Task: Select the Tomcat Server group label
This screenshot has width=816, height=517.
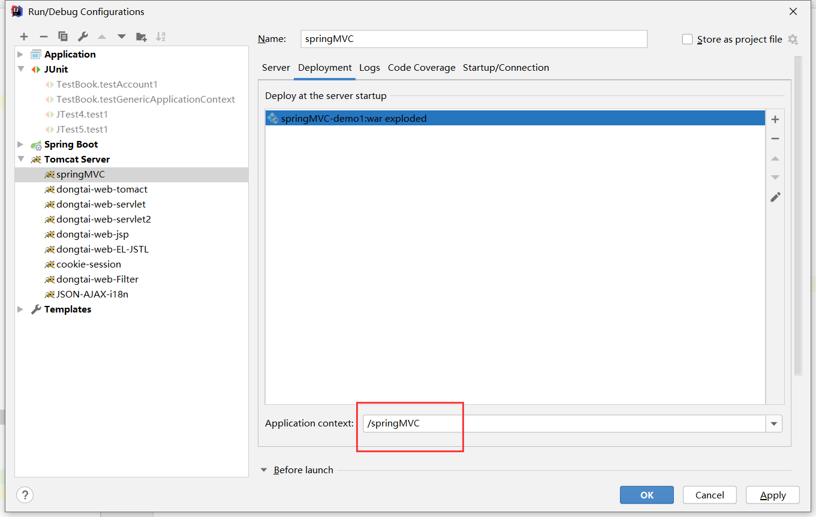Action: point(77,160)
